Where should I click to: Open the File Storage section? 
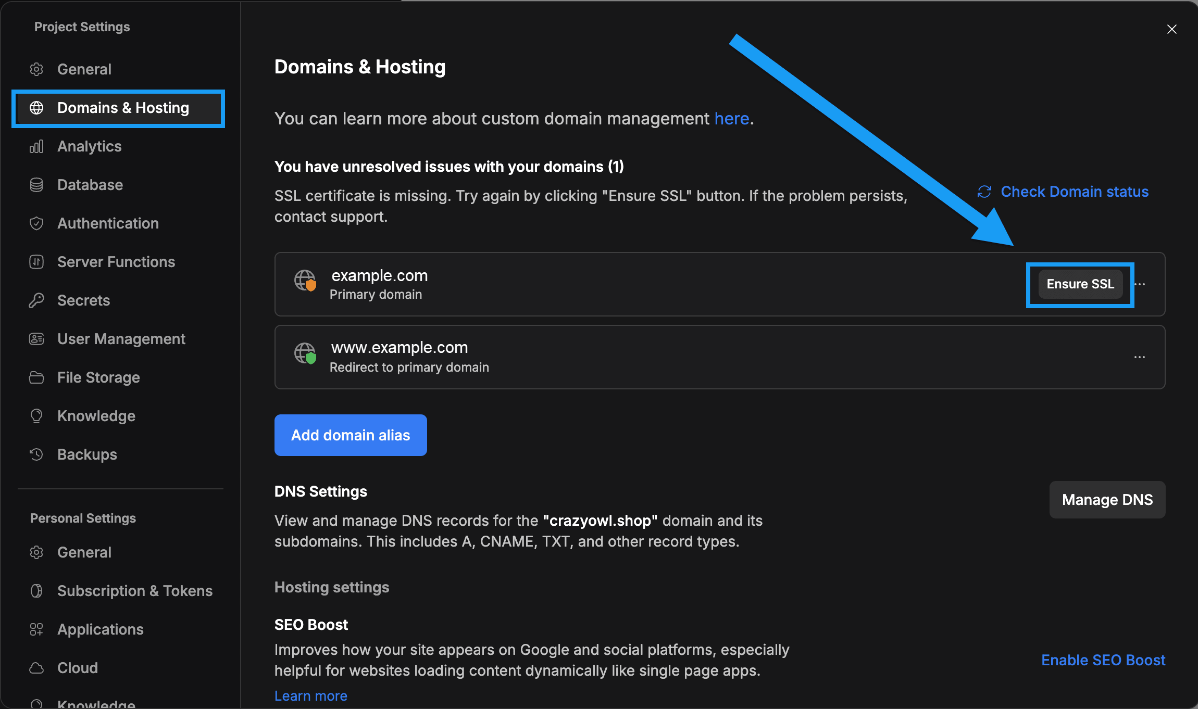[98, 377]
